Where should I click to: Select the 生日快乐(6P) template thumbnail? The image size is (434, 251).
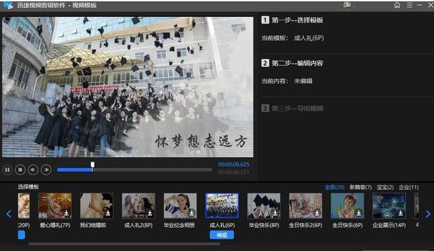tap(347, 206)
